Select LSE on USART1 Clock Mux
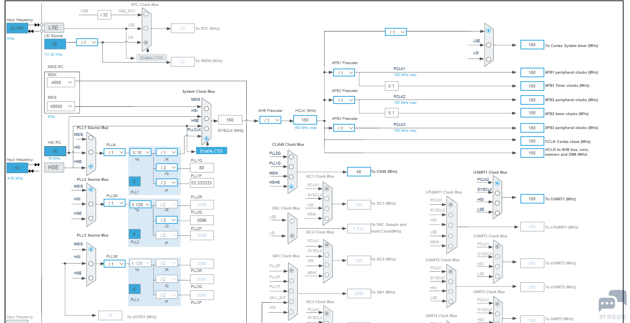This screenshot has width=630, height=323. tap(497, 213)
